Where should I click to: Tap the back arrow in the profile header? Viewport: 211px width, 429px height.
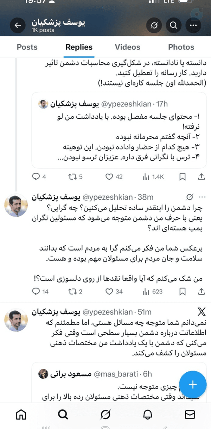[18, 25]
